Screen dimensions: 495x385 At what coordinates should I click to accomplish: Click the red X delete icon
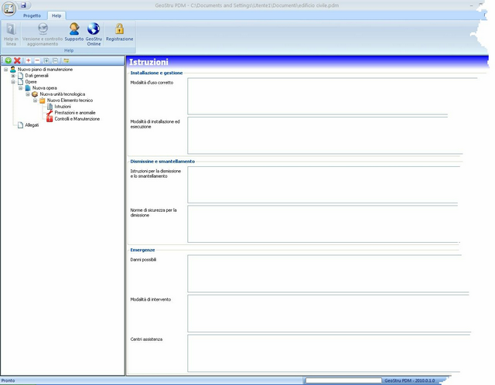pos(17,60)
